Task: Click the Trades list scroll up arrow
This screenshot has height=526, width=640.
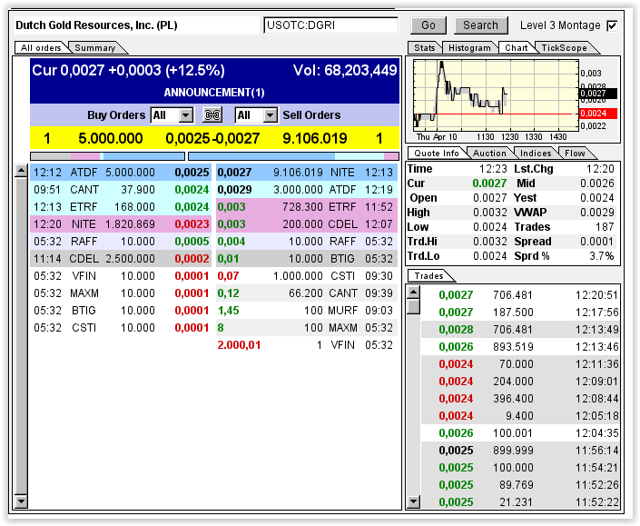Action: [414, 292]
